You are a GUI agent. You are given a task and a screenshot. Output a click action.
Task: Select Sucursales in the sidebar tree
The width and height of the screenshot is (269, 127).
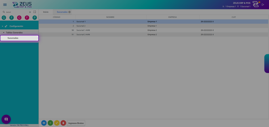[19, 38]
